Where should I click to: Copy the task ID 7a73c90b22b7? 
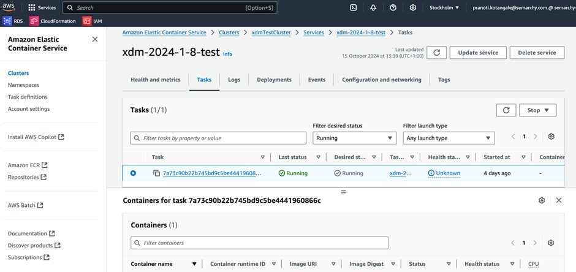click(x=156, y=173)
